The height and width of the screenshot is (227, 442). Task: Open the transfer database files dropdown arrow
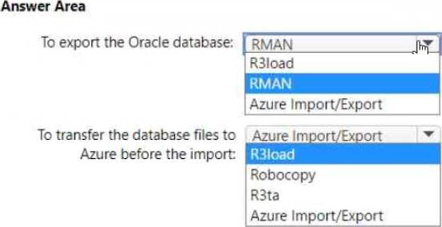pyautogui.click(x=428, y=135)
